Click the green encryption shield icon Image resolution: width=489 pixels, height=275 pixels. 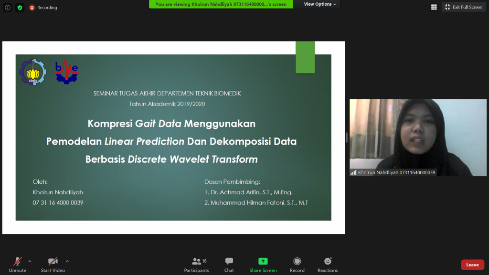tap(20, 8)
